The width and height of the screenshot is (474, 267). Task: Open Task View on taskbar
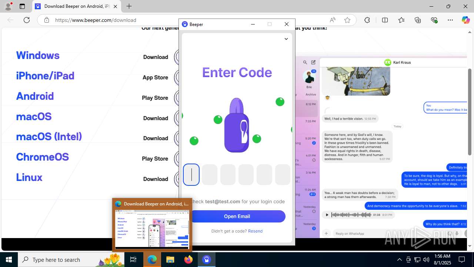(x=134, y=260)
